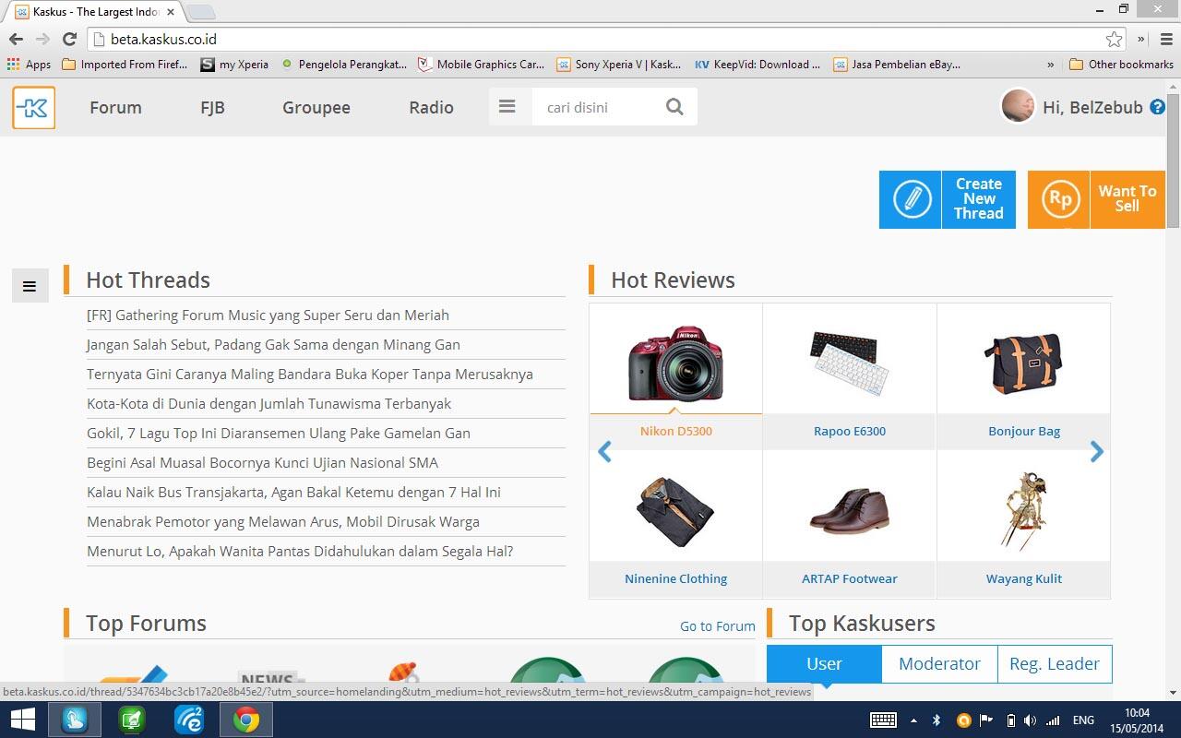Screen dimensions: 1181x738
Task: Click BelZebub's profile avatar
Action: [x=1018, y=106]
